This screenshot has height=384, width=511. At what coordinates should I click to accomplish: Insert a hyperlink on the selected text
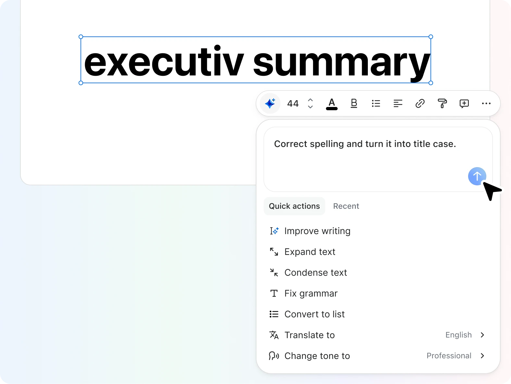(x=420, y=103)
